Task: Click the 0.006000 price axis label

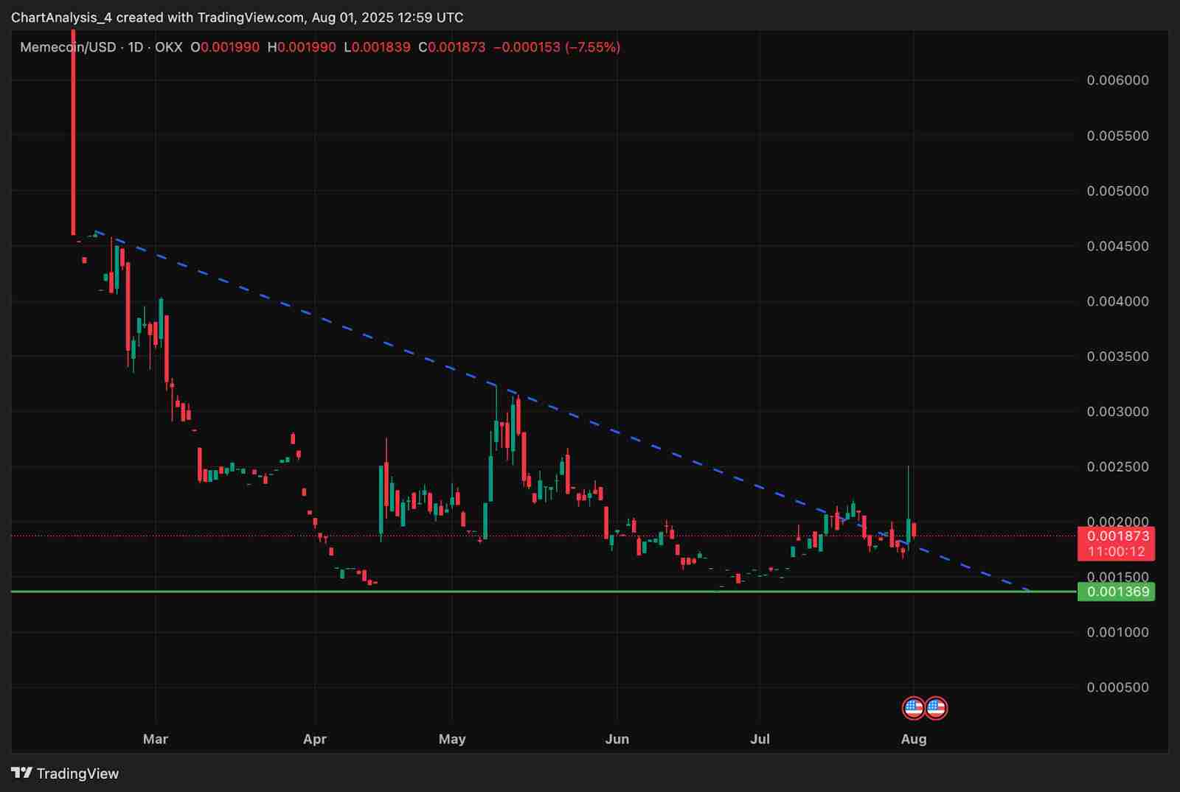Action: pos(1117,80)
